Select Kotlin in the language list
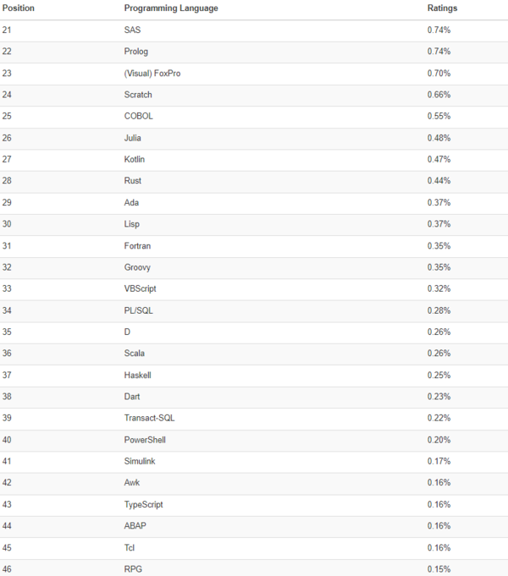The width and height of the screenshot is (508, 576). (134, 159)
